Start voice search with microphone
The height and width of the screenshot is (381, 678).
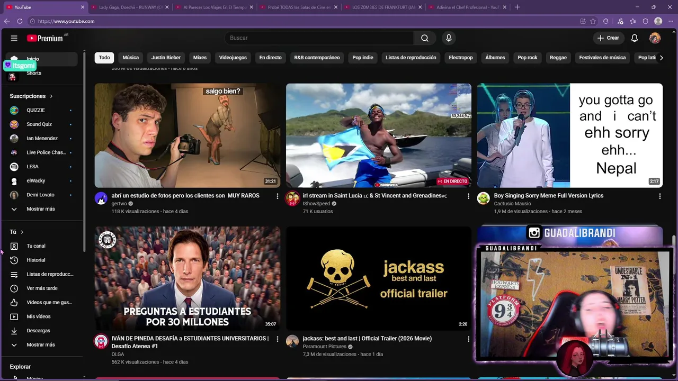pos(449,38)
